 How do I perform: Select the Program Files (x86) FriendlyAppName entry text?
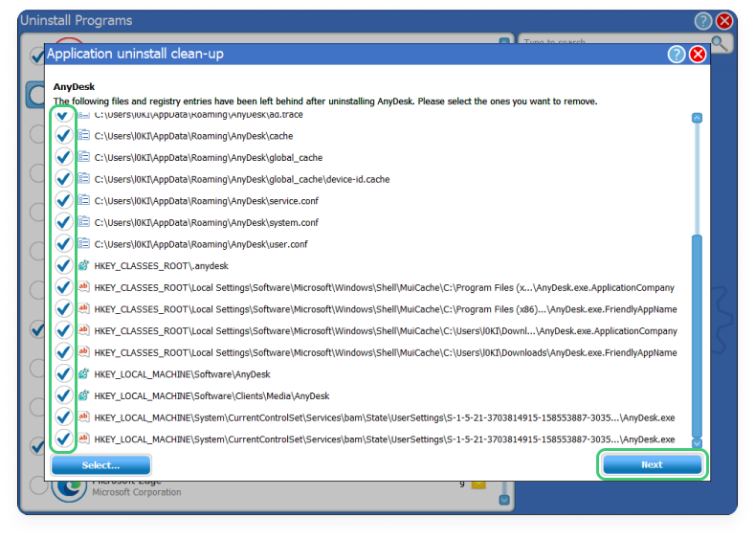pos(386,310)
